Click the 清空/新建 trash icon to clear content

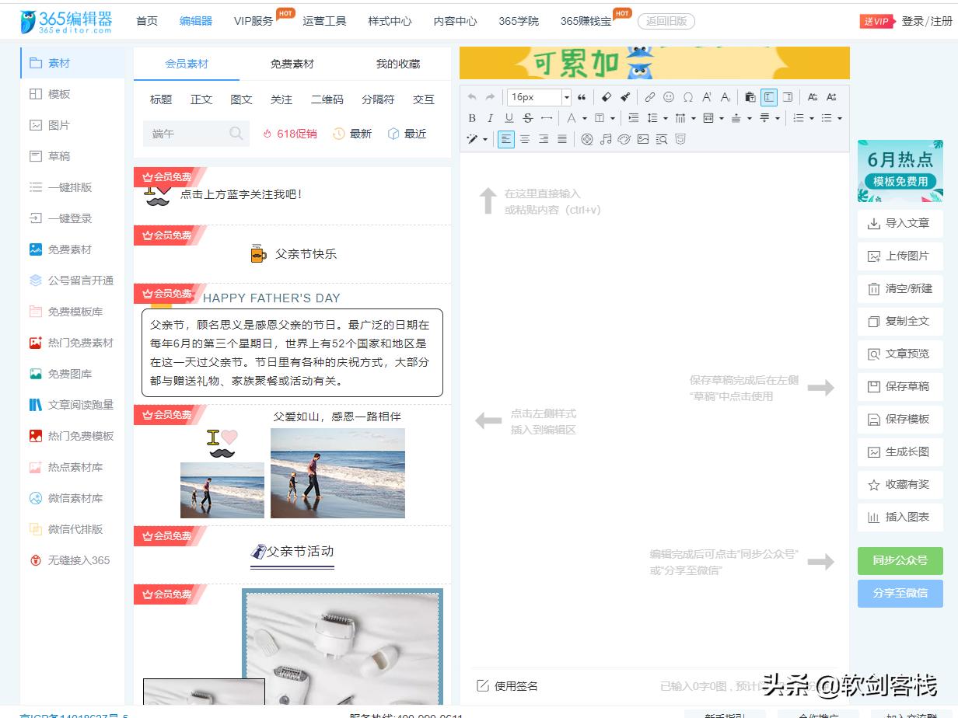point(900,288)
